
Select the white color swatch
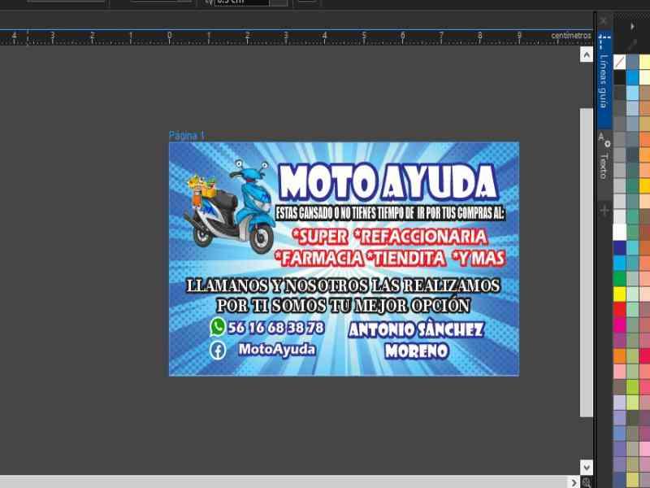tap(620, 233)
